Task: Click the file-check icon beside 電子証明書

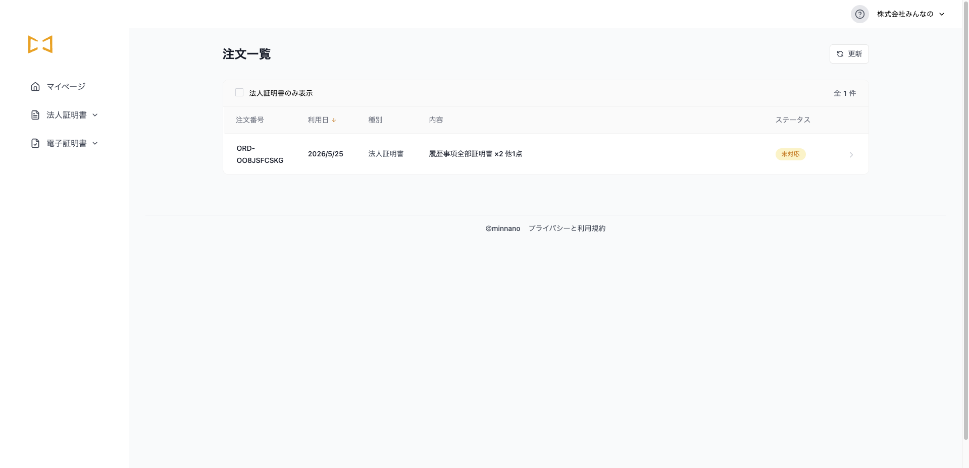Action: 35,143
